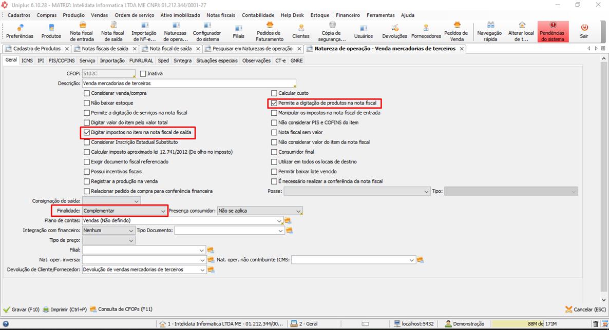Click Cancelar (ESC) button
Viewport: 609px width, 330px height.
[x=586, y=310]
